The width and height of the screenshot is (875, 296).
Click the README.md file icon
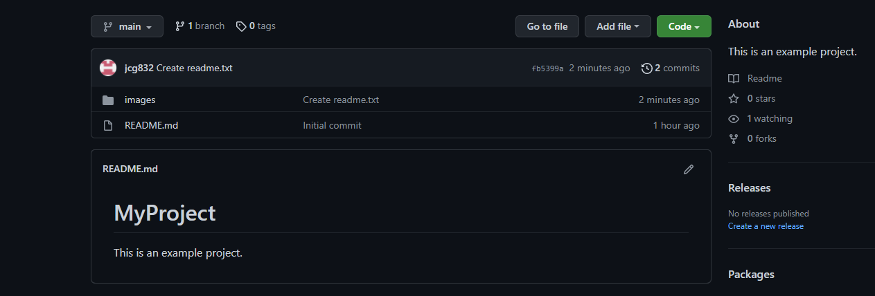pyautogui.click(x=108, y=126)
